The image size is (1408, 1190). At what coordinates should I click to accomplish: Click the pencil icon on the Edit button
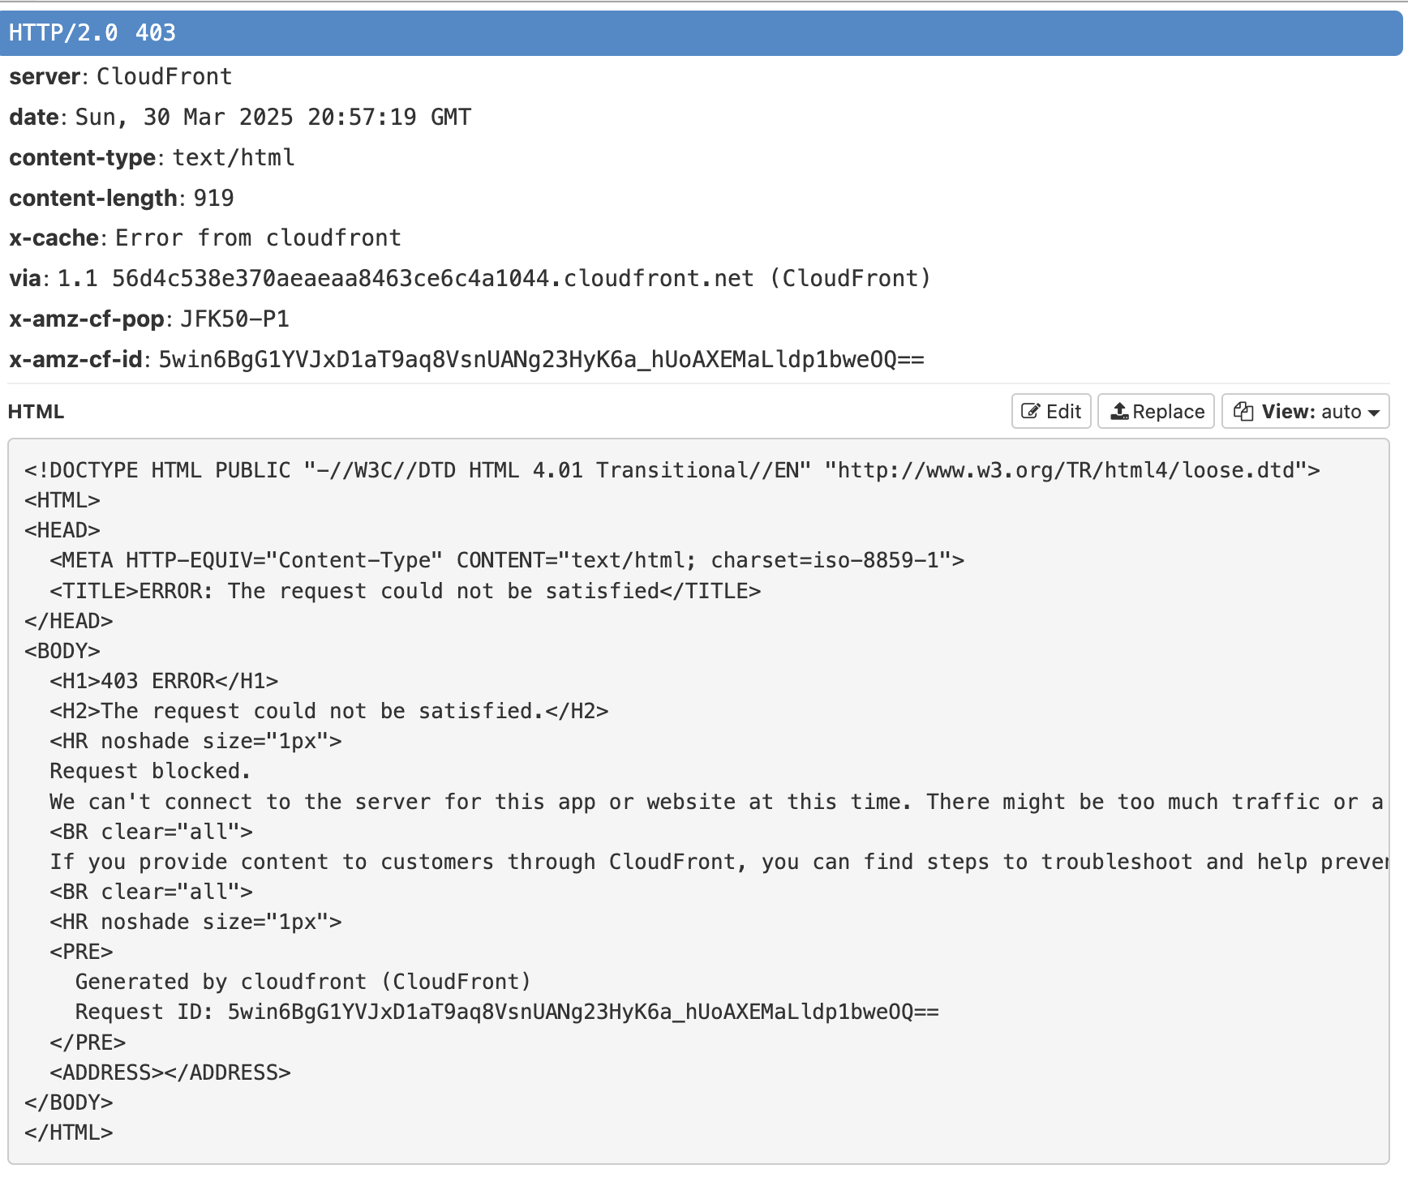pyautogui.click(x=1030, y=411)
